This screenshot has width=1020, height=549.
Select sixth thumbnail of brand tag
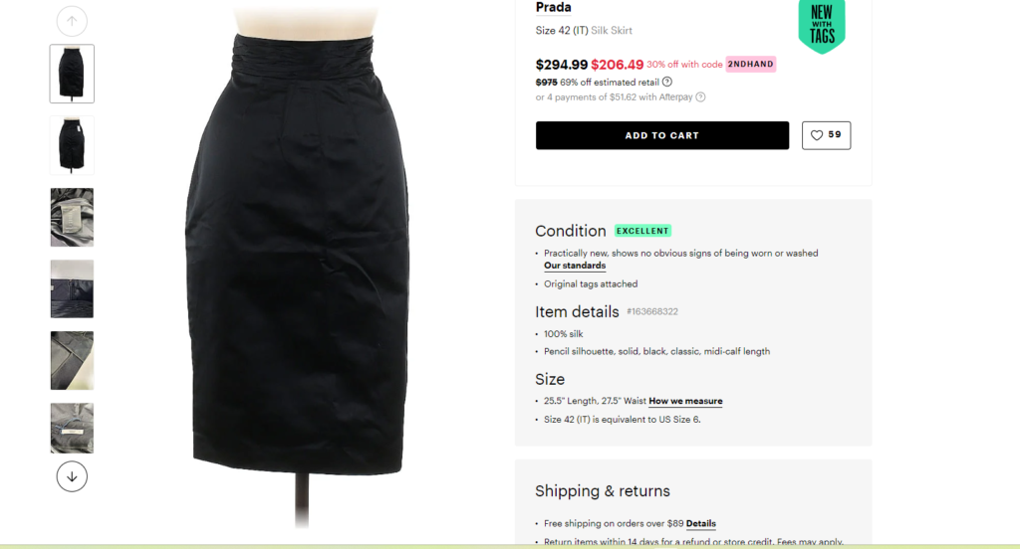72,428
